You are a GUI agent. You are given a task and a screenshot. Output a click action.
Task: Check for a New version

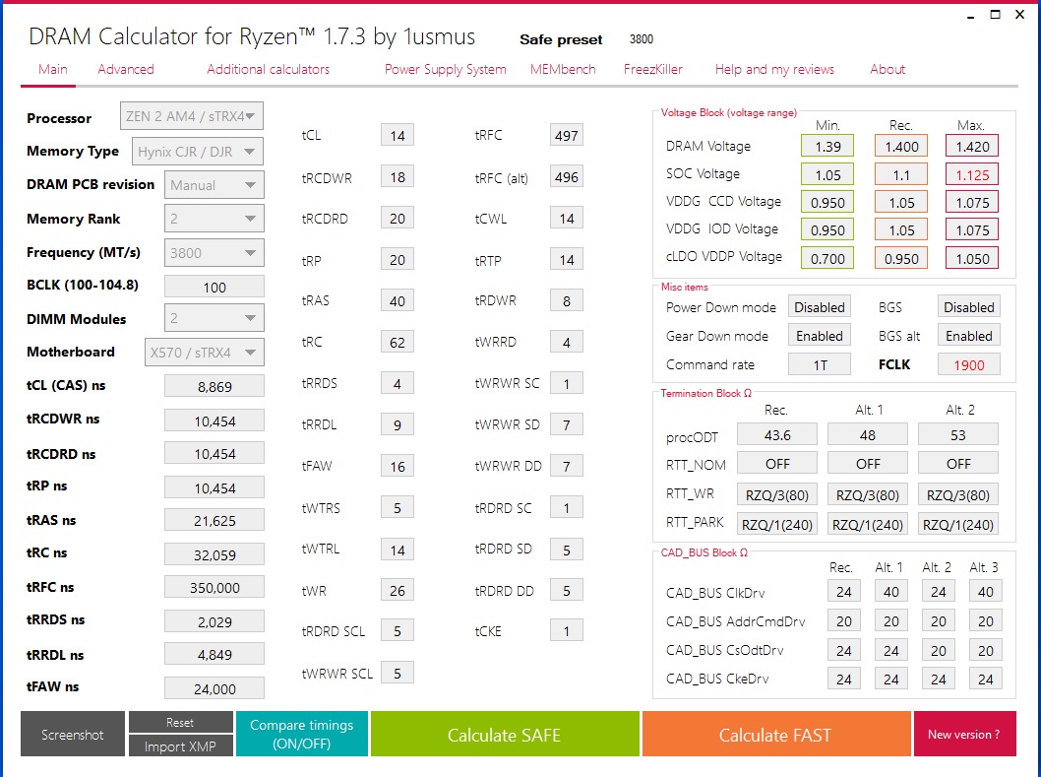point(964,734)
